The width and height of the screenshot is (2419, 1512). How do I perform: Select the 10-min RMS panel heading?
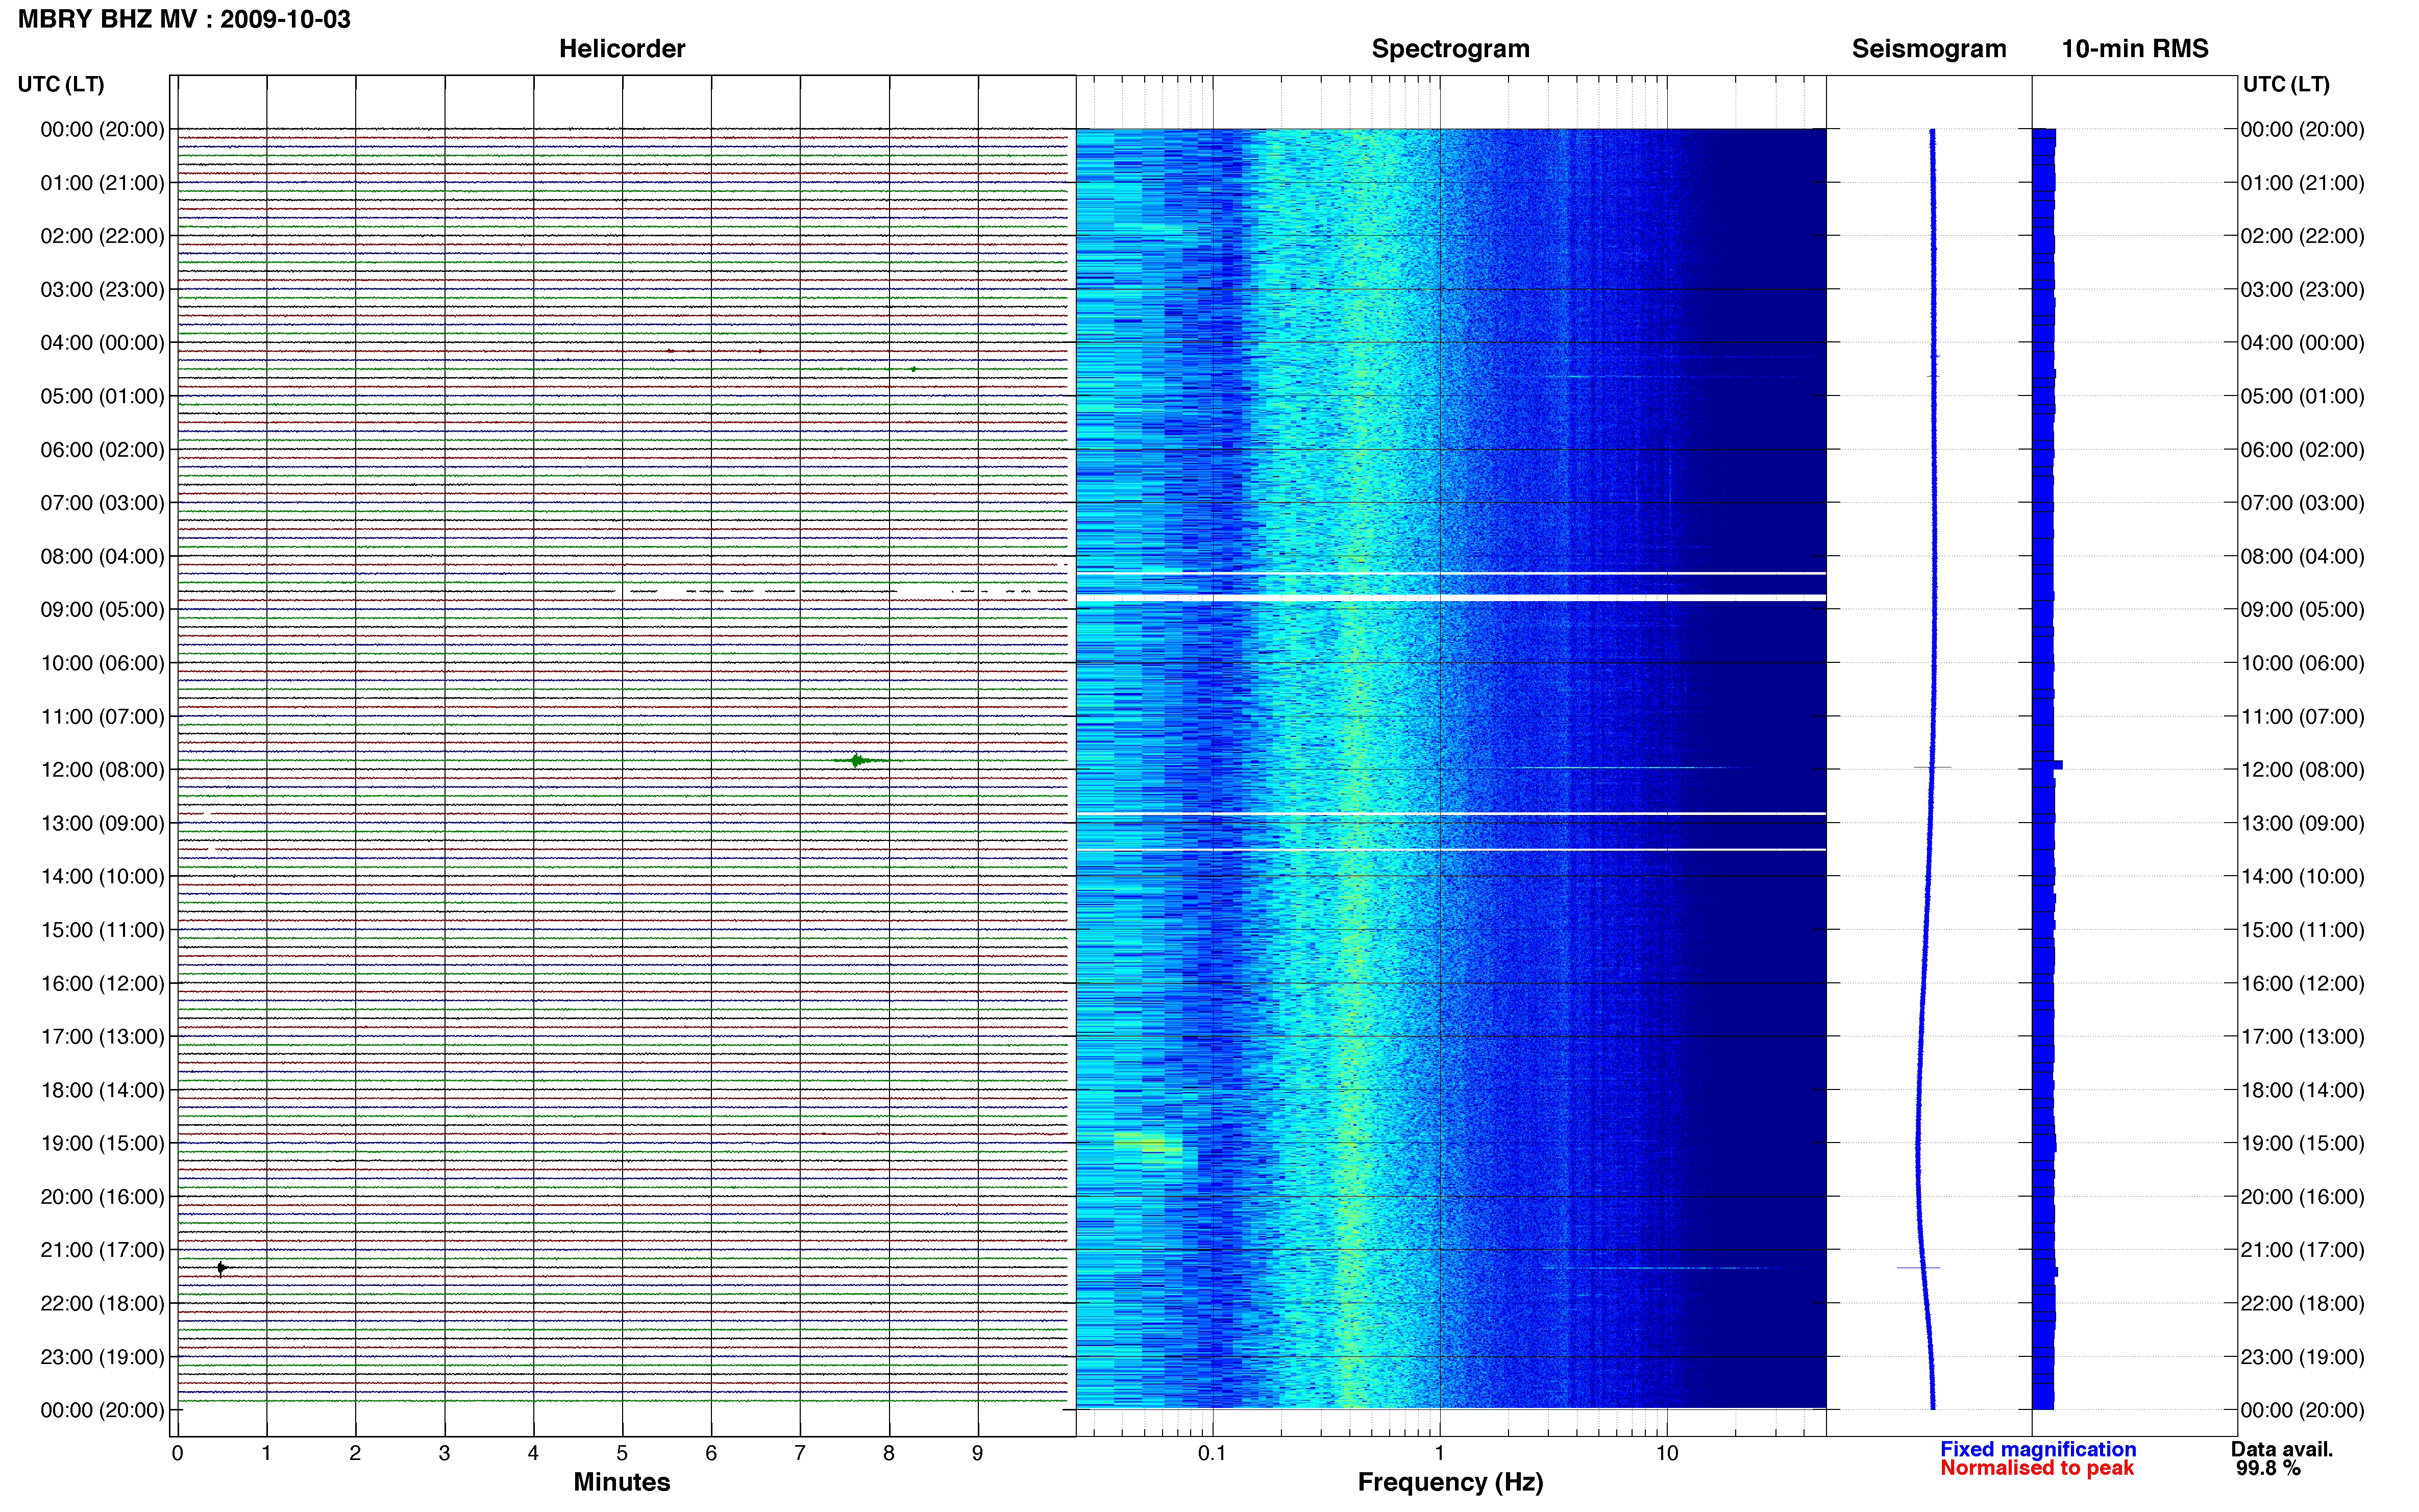(2134, 49)
